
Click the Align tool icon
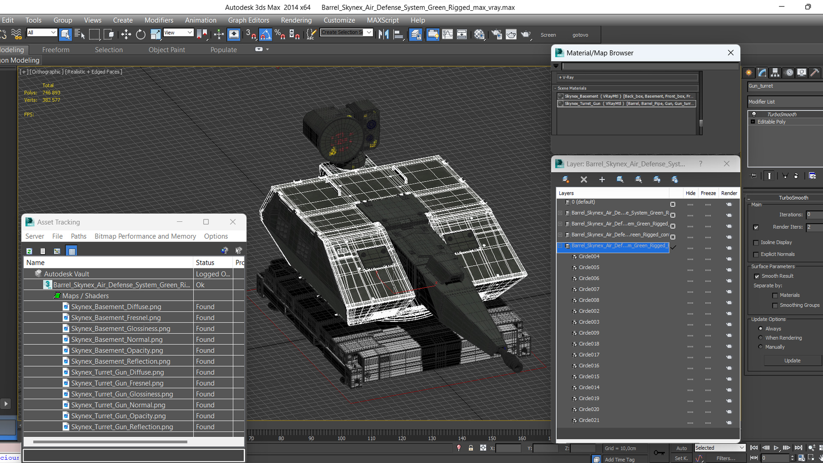(399, 34)
